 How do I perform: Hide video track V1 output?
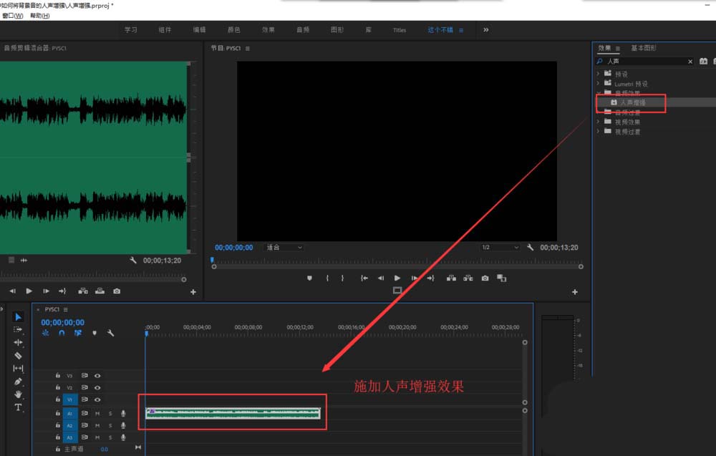pos(97,399)
